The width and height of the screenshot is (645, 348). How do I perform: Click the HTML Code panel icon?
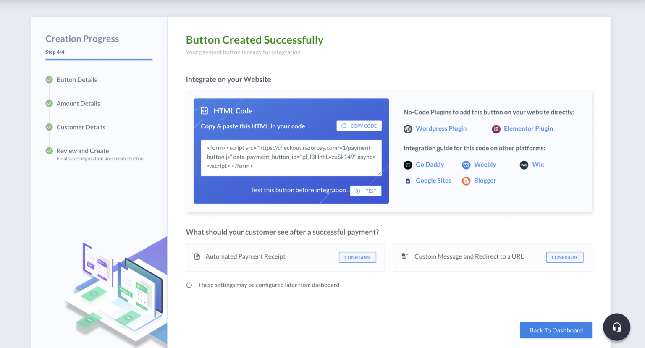pos(205,110)
